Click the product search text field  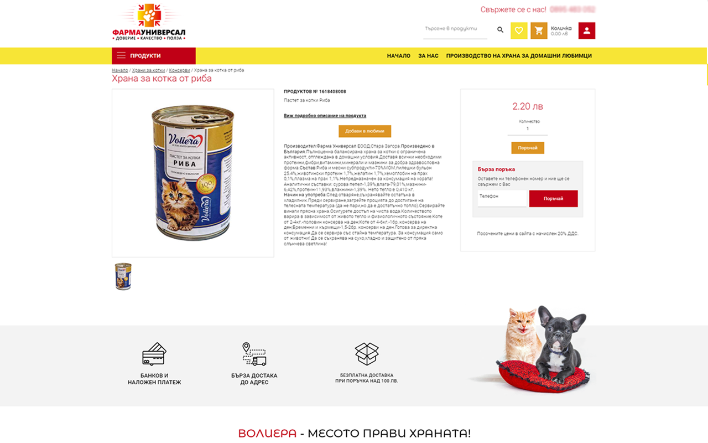tap(455, 30)
